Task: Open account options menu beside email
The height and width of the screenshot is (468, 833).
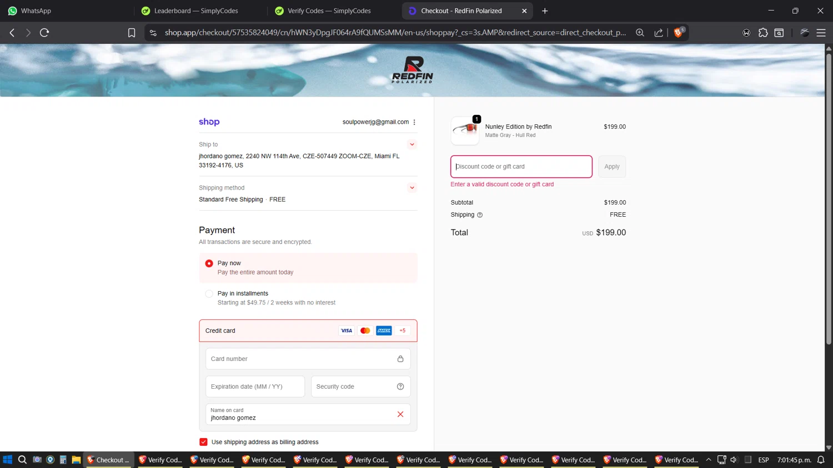Action: click(x=414, y=122)
